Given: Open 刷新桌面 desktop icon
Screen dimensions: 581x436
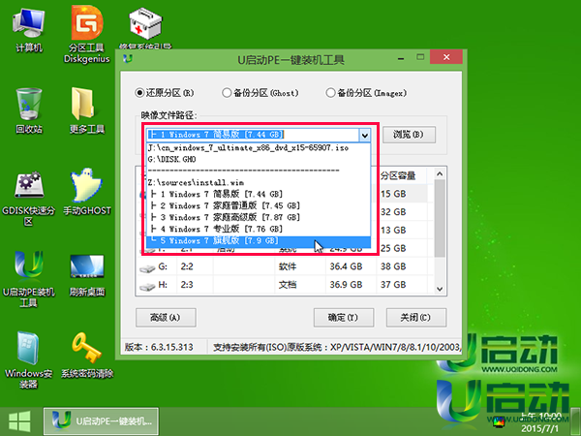Looking at the screenshot, I should pos(87,275).
